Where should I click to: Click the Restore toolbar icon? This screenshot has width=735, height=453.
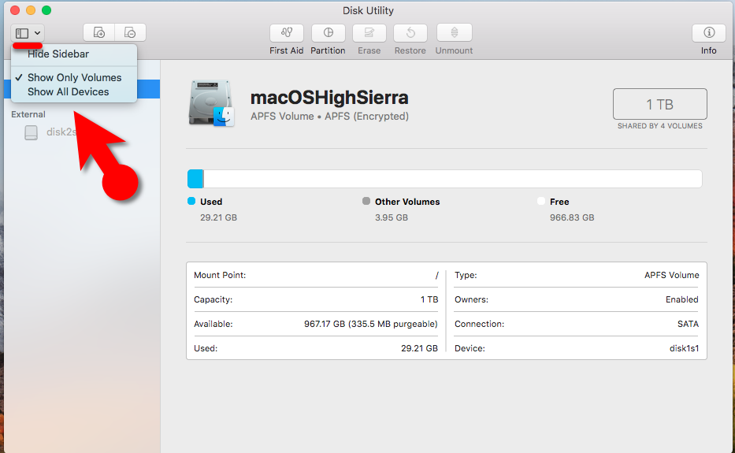(410, 33)
